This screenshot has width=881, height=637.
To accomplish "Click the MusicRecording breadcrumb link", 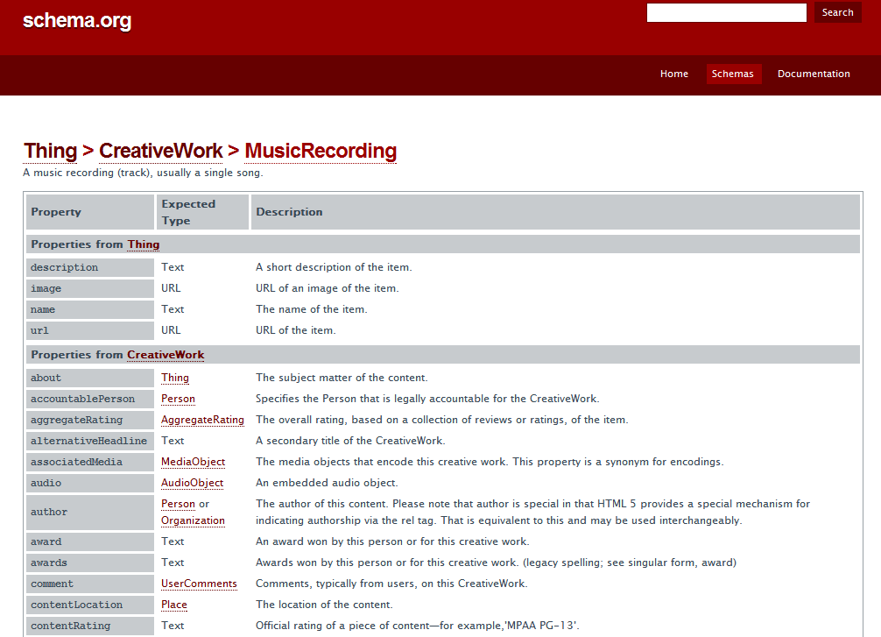I will pyautogui.click(x=321, y=151).
